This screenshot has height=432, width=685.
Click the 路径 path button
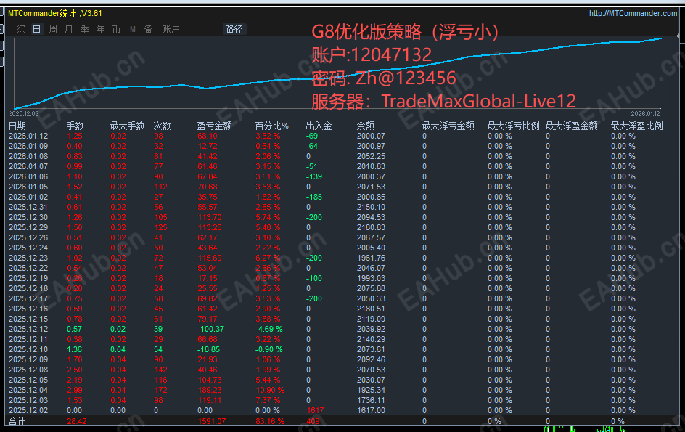tap(234, 29)
